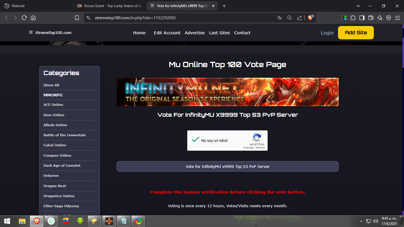Viewport: 404px width, 227px height.
Task: Click the zoom out magnifier icon
Action: coord(290,18)
